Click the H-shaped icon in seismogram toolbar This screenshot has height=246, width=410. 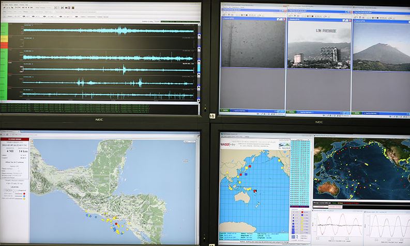pyautogui.click(x=62, y=8)
